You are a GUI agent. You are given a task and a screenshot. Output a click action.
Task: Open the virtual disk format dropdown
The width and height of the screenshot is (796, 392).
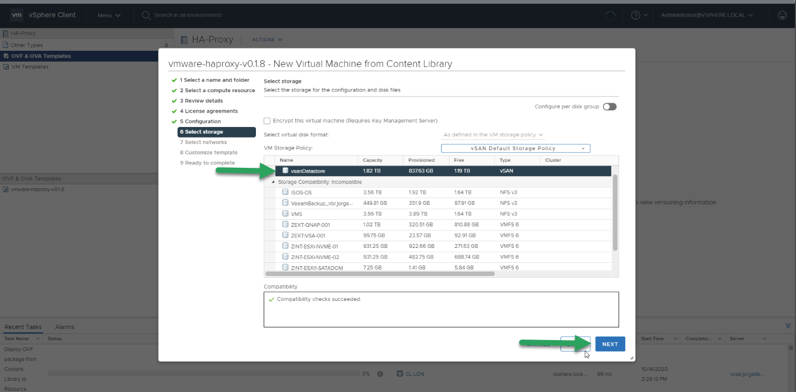click(494, 135)
